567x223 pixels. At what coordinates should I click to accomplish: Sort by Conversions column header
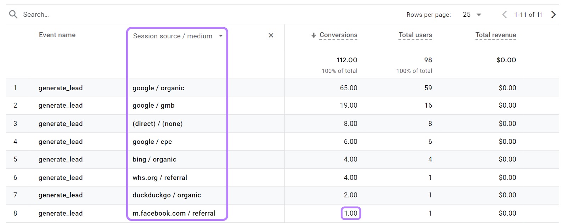(x=338, y=35)
